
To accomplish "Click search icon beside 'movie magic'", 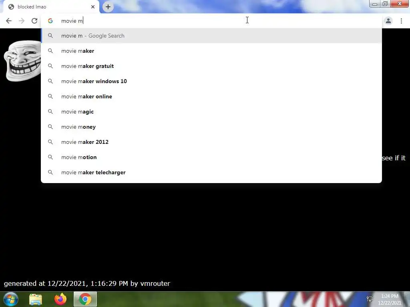I will coord(50,112).
